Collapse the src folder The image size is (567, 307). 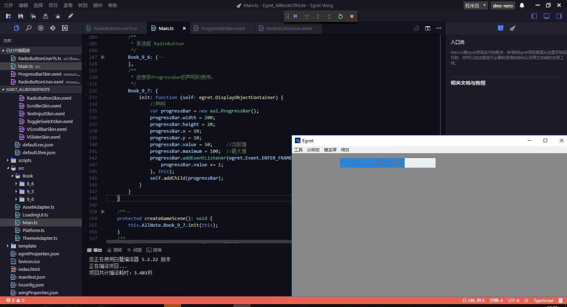pyautogui.click(x=8, y=168)
